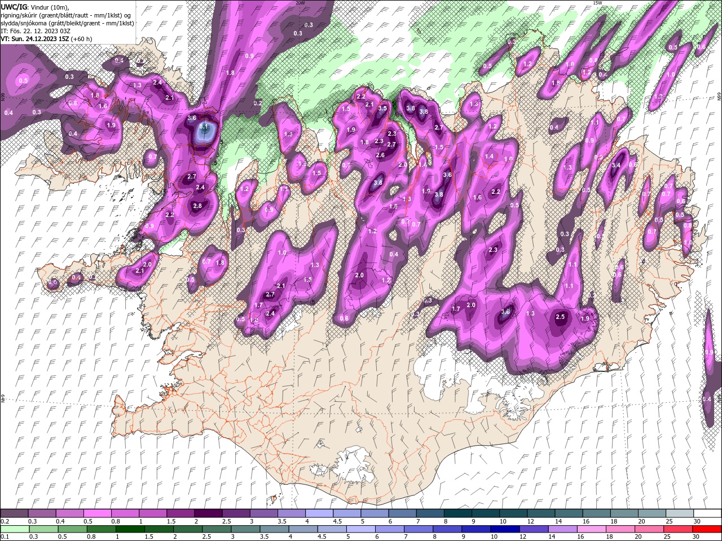Image resolution: width=722 pixels, height=541 pixels.
Task: Select the 0.2 swatch in snow legend
Action: point(14,513)
